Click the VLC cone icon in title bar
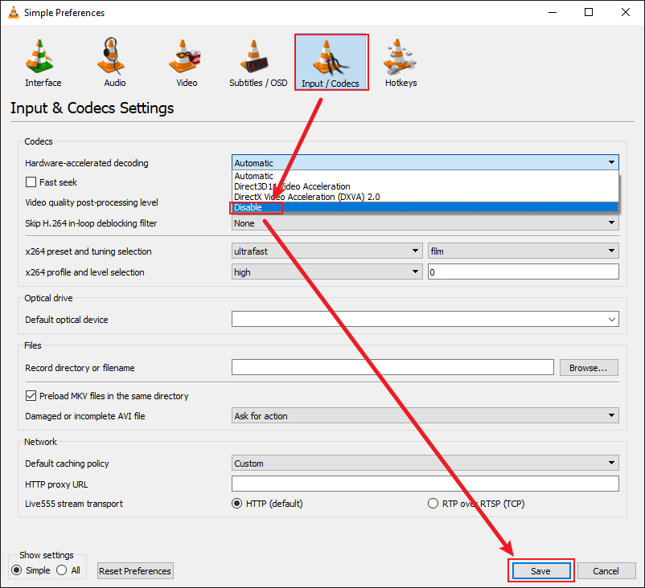645x588 pixels. (13, 12)
